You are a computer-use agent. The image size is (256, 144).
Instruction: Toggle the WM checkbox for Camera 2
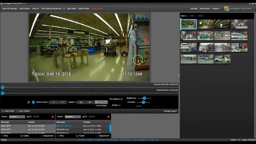tap(90, 117)
